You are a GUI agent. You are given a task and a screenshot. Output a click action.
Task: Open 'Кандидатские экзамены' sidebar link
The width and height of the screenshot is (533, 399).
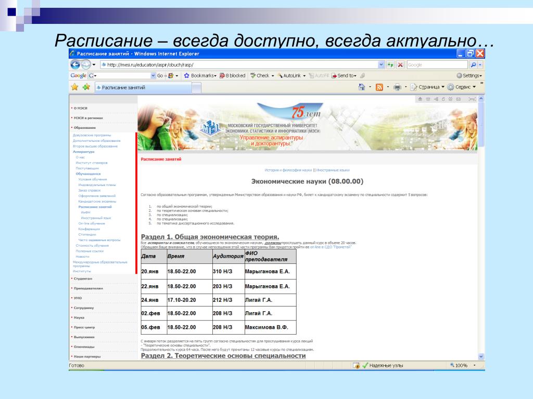tap(97, 201)
